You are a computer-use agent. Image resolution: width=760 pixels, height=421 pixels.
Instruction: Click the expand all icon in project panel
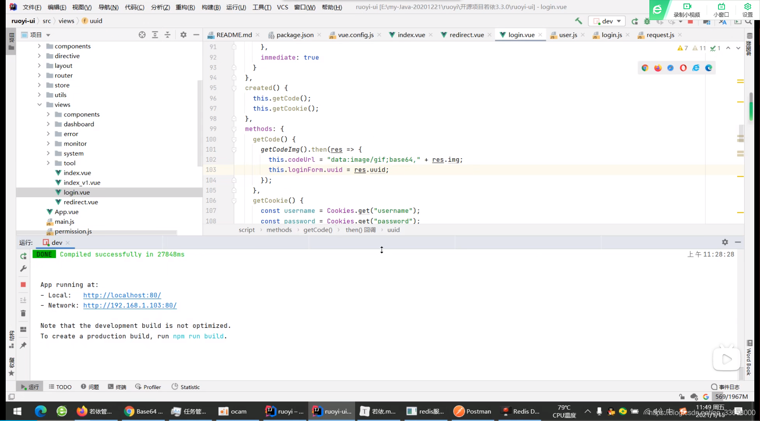pyautogui.click(x=155, y=35)
